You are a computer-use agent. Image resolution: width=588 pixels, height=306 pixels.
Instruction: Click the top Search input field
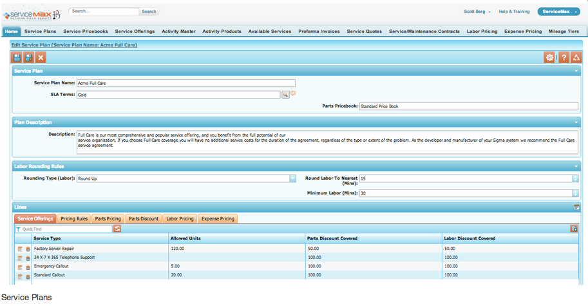(x=104, y=12)
